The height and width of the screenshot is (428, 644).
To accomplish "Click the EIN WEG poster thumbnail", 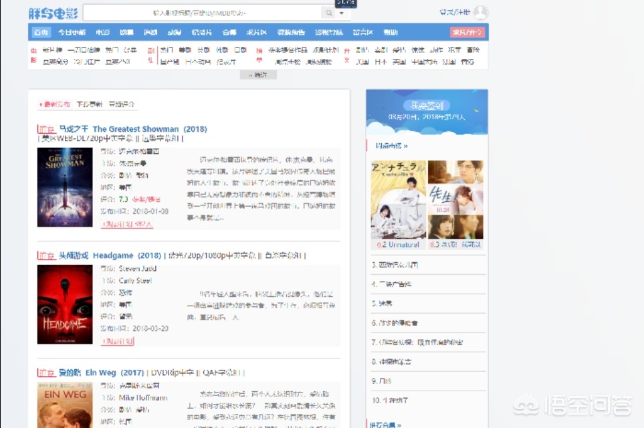I will click(65, 405).
